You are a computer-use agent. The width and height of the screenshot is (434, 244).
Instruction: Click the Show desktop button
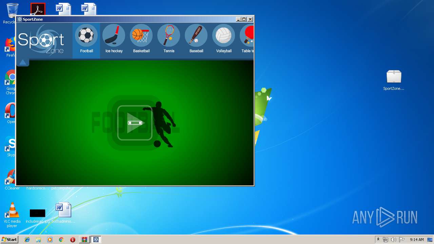tap(430, 240)
